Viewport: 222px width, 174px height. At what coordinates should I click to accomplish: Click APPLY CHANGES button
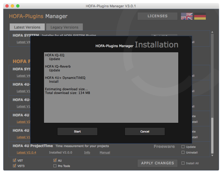(157, 163)
